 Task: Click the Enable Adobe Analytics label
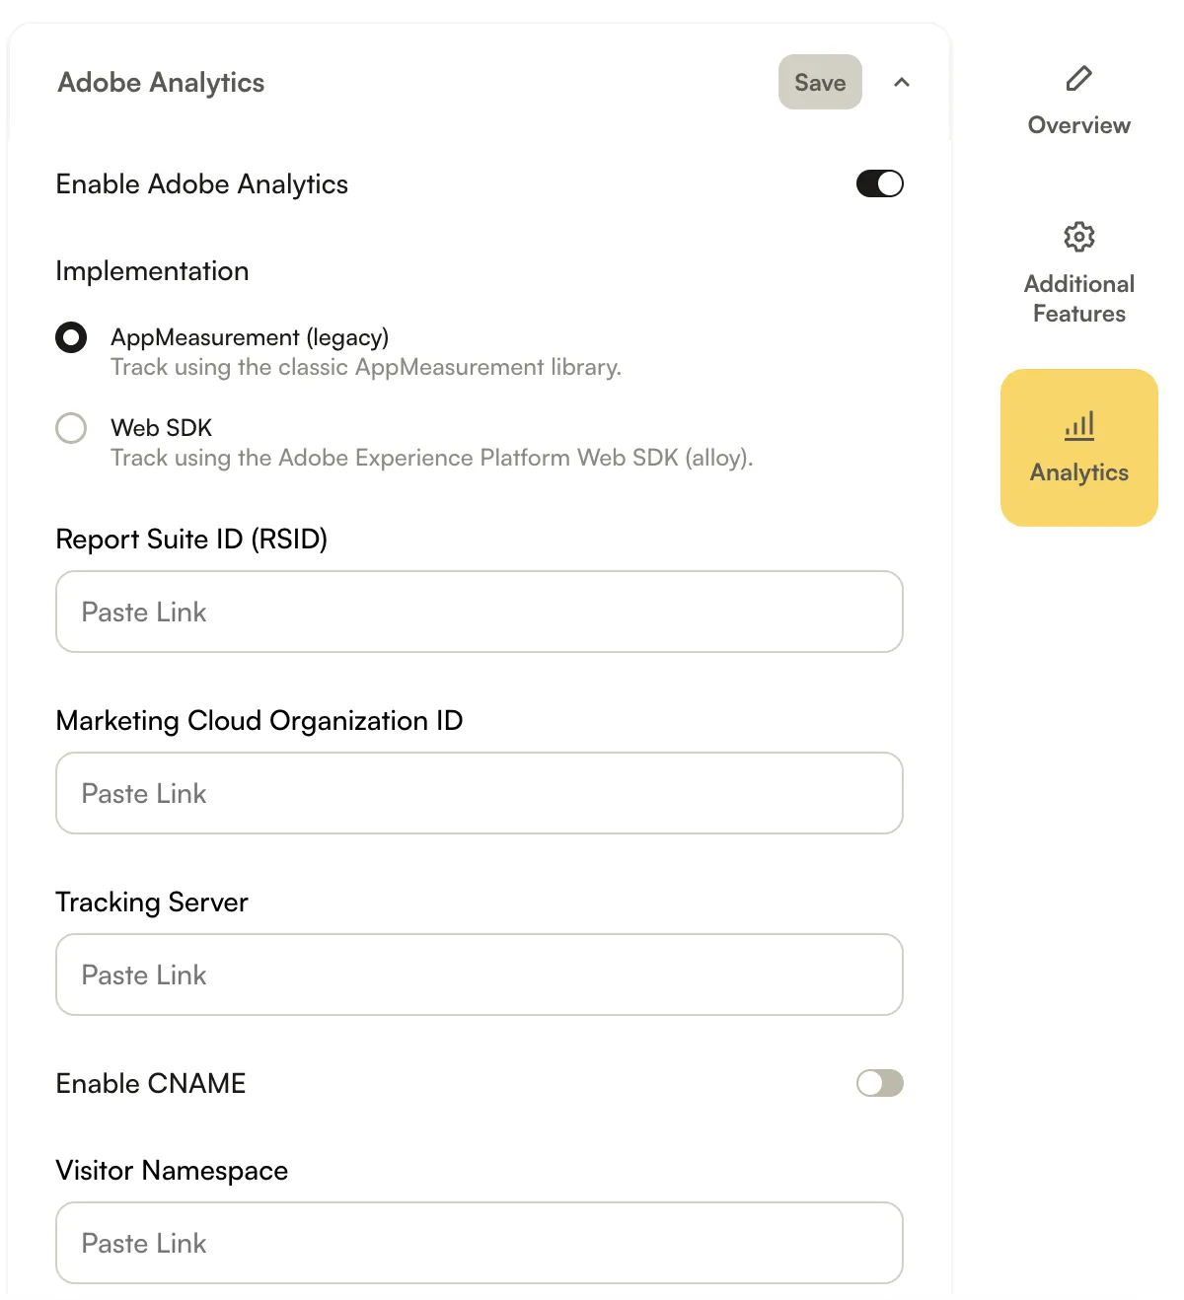click(202, 184)
